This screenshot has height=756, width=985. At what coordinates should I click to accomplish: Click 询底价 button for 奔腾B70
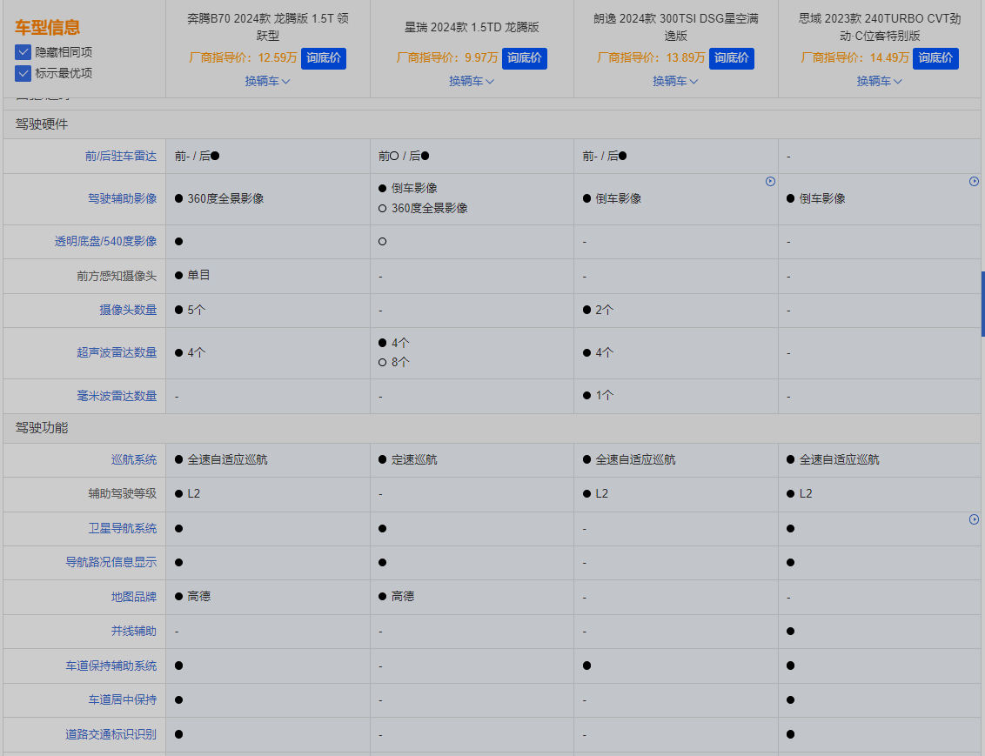pyautogui.click(x=324, y=58)
